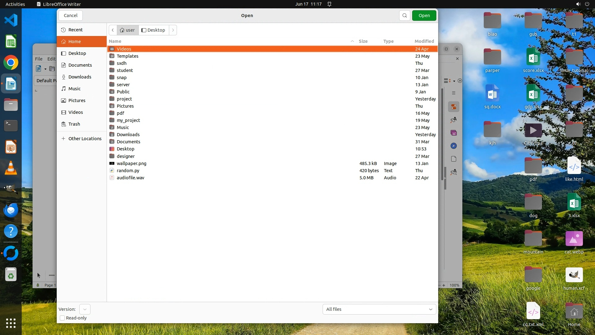Viewport: 595px width, 335px height.
Task: Click the search icon in the dialog header
Action: (404, 16)
